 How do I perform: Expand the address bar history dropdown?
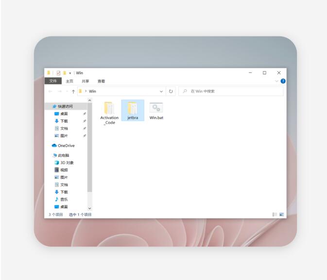click(x=161, y=91)
